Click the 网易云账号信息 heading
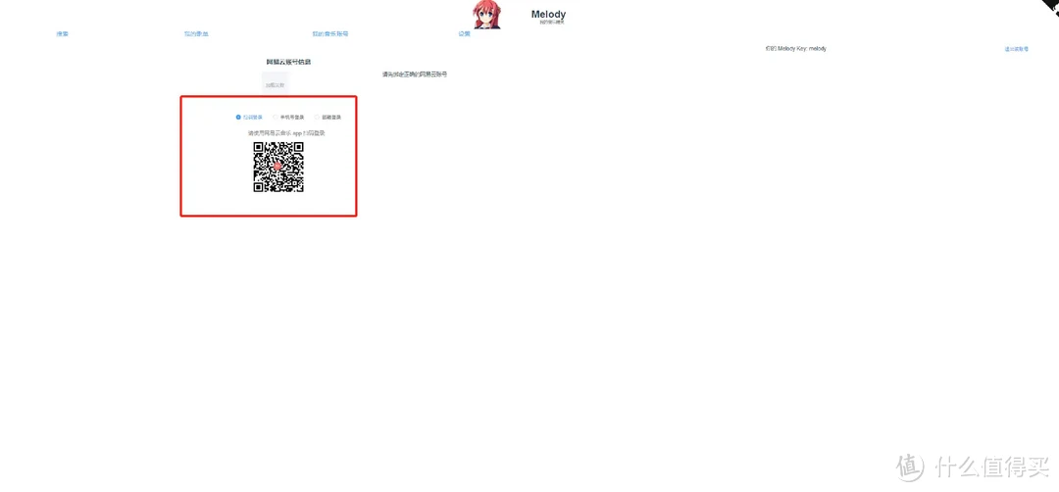Image resolution: width=1059 pixels, height=492 pixels. (288, 62)
